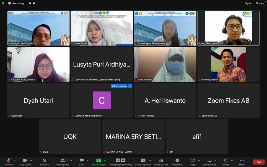Stop Video using the camera icon
Image resolution: width=267 pixels, height=167 pixels.
coord(25,160)
